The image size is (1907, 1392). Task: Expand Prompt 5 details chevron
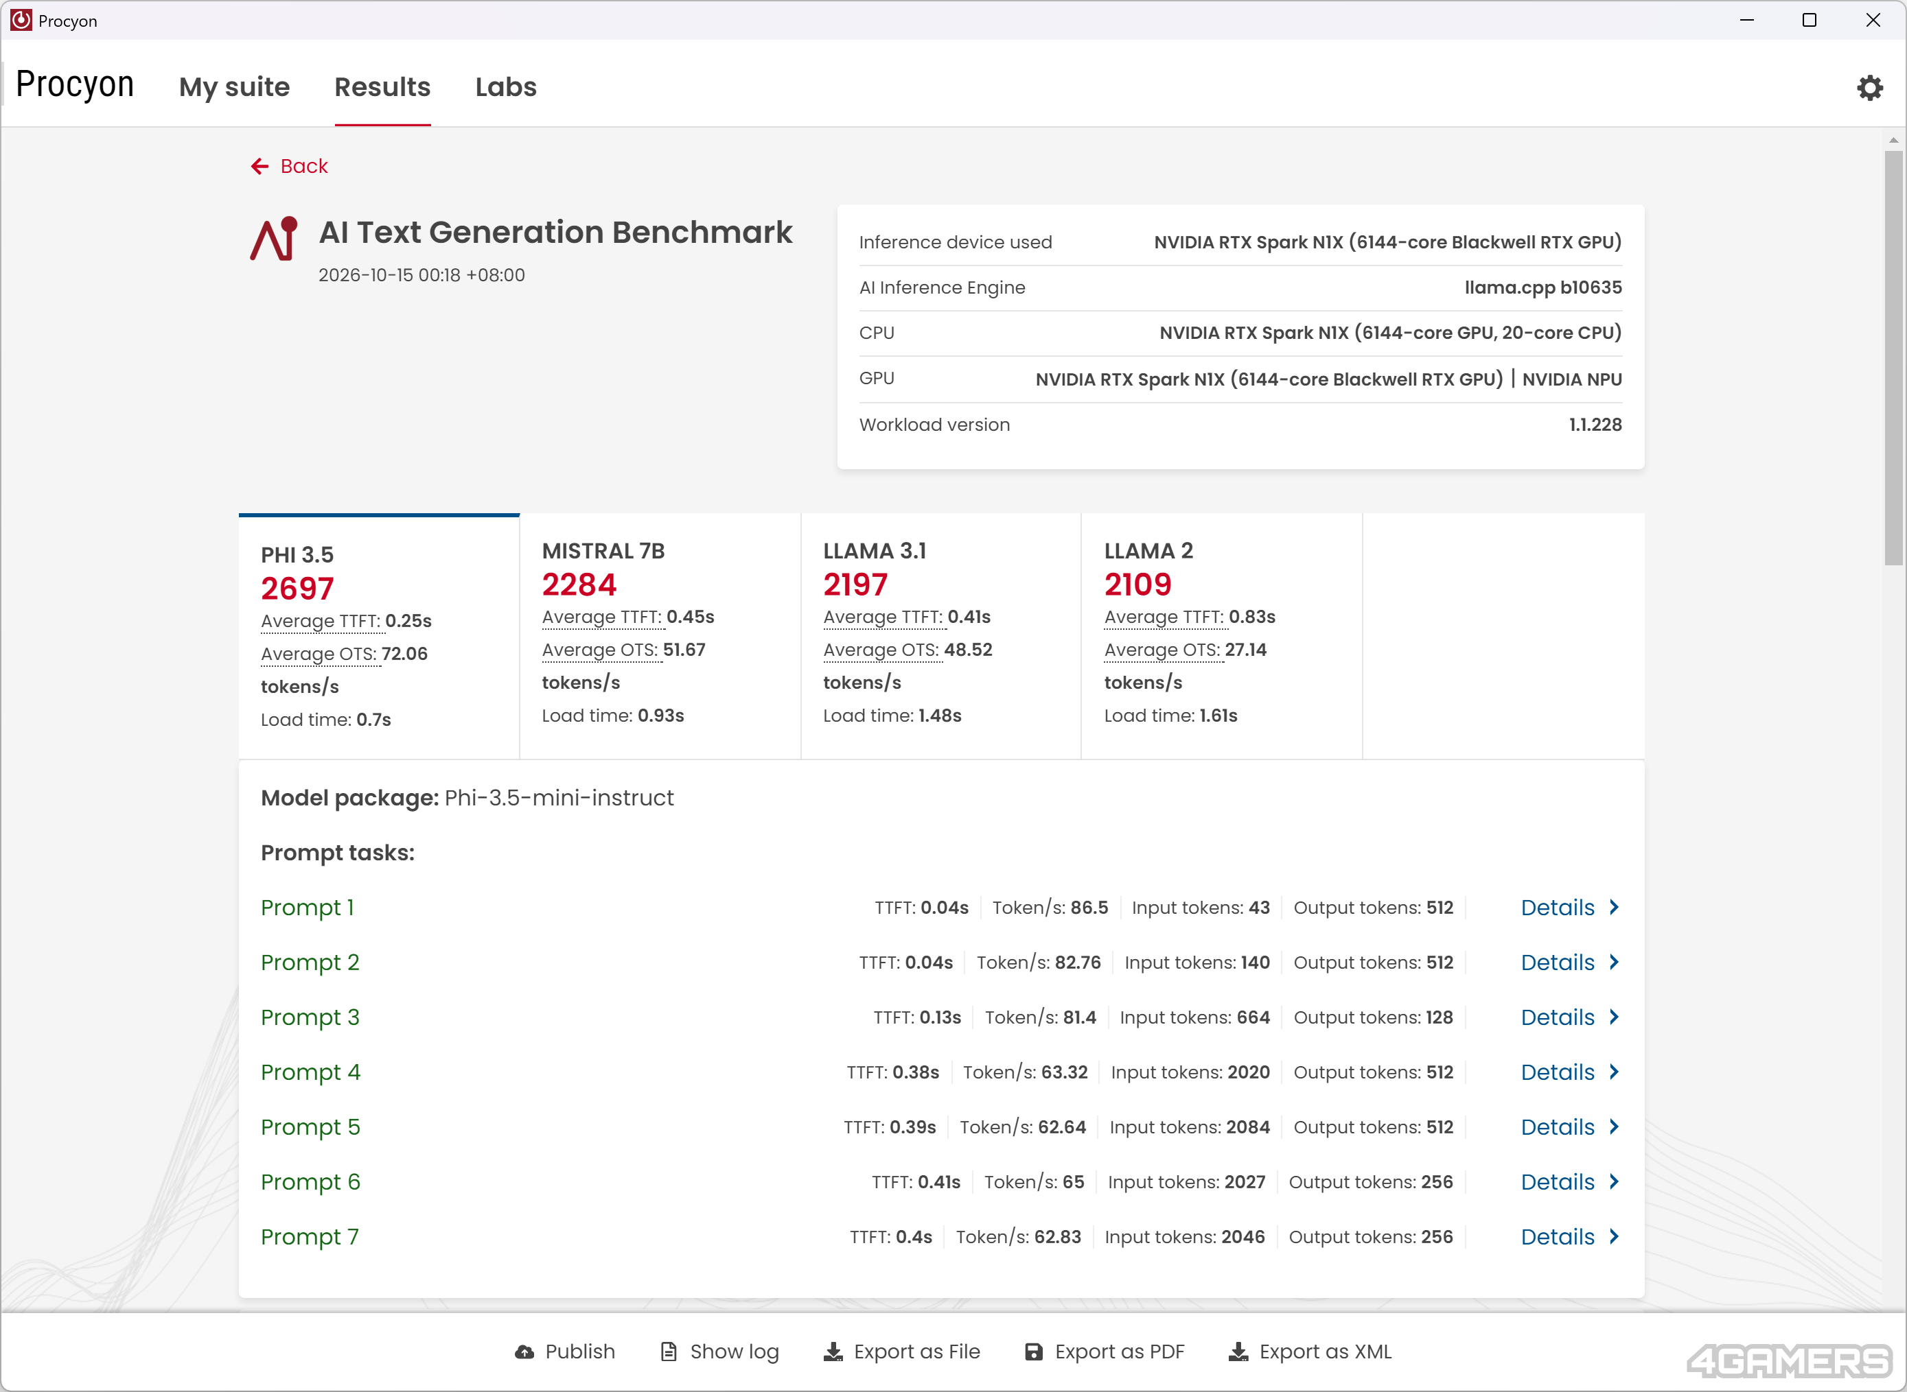(1614, 1126)
